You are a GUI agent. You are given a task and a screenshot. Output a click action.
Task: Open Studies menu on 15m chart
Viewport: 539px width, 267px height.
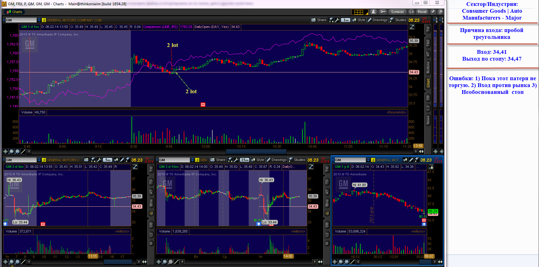(297, 160)
